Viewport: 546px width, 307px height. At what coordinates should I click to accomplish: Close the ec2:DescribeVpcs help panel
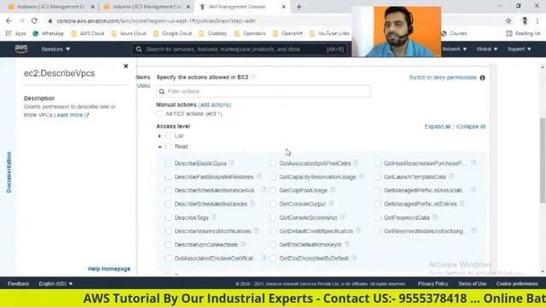[x=125, y=67]
